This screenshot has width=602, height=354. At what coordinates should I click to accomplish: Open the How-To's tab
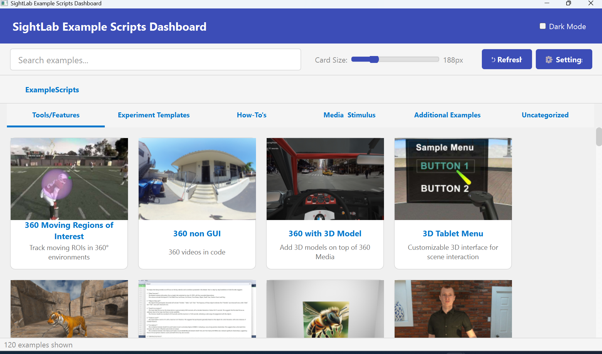[251, 115]
